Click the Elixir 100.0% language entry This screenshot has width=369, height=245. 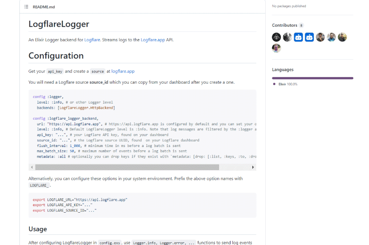point(288,84)
